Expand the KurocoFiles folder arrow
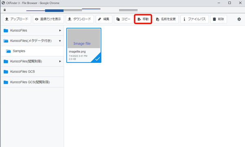Image resolution: width=245 pixels, height=147 pixels. click(60, 31)
